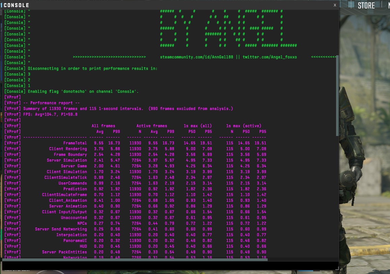390x274 pixels.
Task: Click the PanoramaUI row label
Action: (75, 241)
